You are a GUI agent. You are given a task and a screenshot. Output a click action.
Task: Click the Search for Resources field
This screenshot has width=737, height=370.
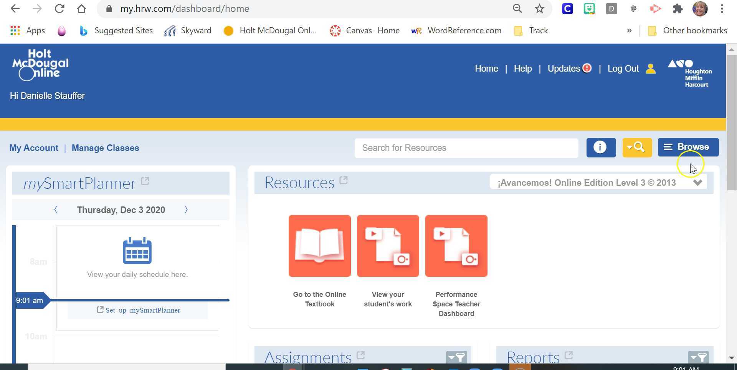tap(466, 148)
